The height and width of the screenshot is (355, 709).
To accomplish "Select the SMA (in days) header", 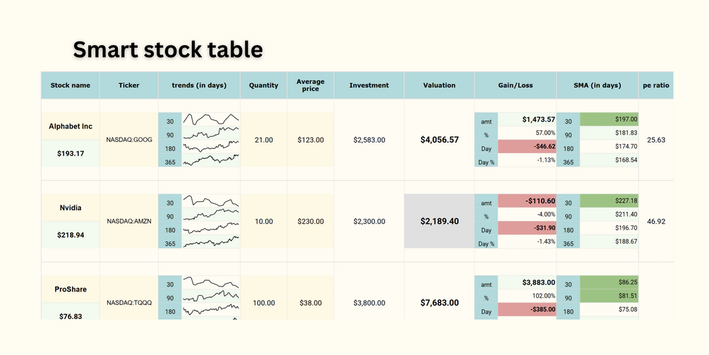I will 598,85.
